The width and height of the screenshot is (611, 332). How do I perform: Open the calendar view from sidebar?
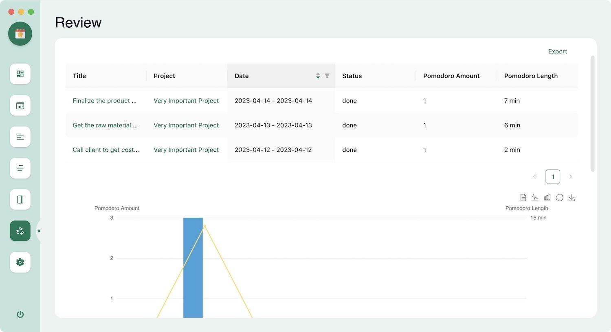click(20, 105)
